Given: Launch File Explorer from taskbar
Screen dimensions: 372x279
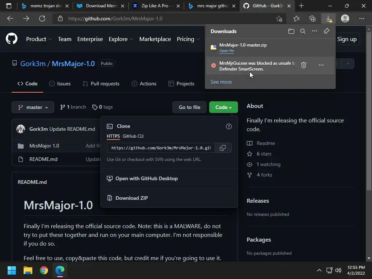Looking at the screenshot, I should [x=28, y=270].
